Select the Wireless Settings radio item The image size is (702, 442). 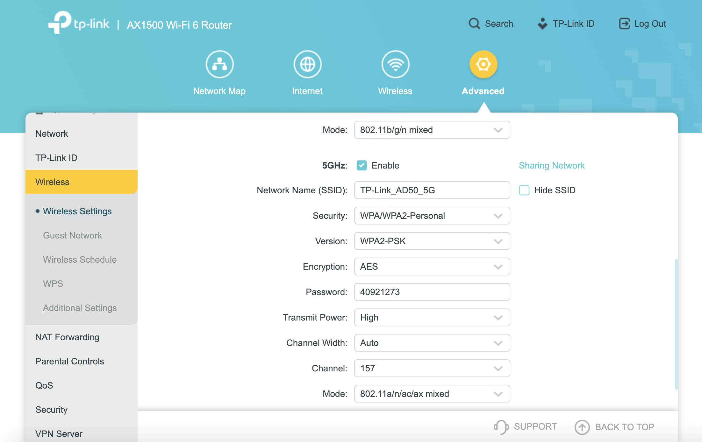pos(77,211)
